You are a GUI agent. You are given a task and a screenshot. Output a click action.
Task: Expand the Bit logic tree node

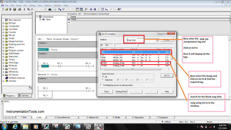3,23
